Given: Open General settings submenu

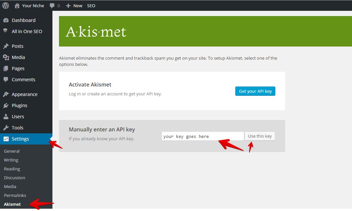Looking at the screenshot, I should pos(12,151).
